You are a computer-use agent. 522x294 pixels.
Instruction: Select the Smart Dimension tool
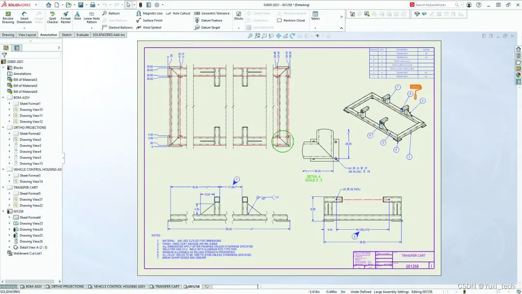point(23,17)
